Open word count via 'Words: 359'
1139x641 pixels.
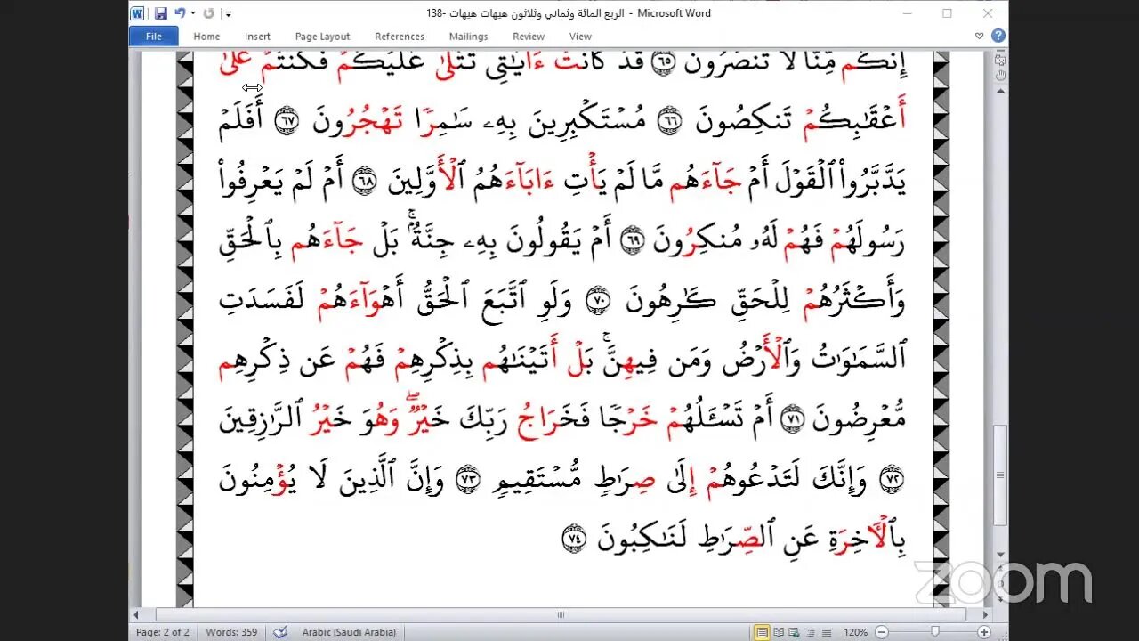tap(231, 632)
